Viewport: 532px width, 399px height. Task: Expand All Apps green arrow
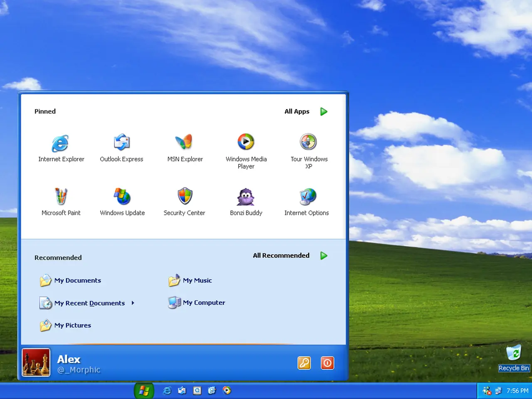pyautogui.click(x=324, y=111)
